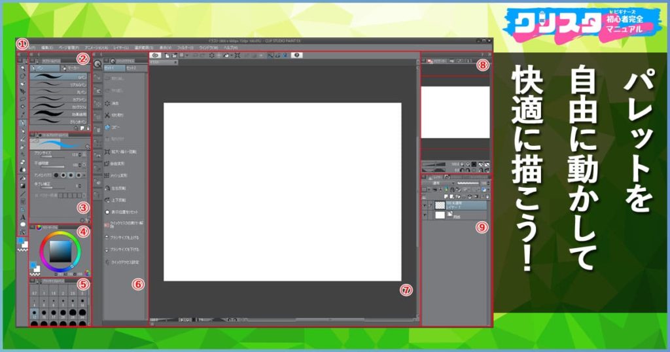Click 表示位置をリセット in Quick Access
Image resolution: width=670 pixels, height=352 pixels.
tap(122, 212)
